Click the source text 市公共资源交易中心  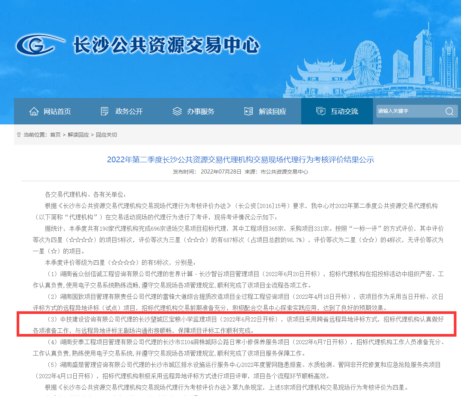pyautogui.click(x=285, y=172)
